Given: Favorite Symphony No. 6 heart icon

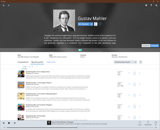Looking at the screenshot, I should tap(129, 106).
